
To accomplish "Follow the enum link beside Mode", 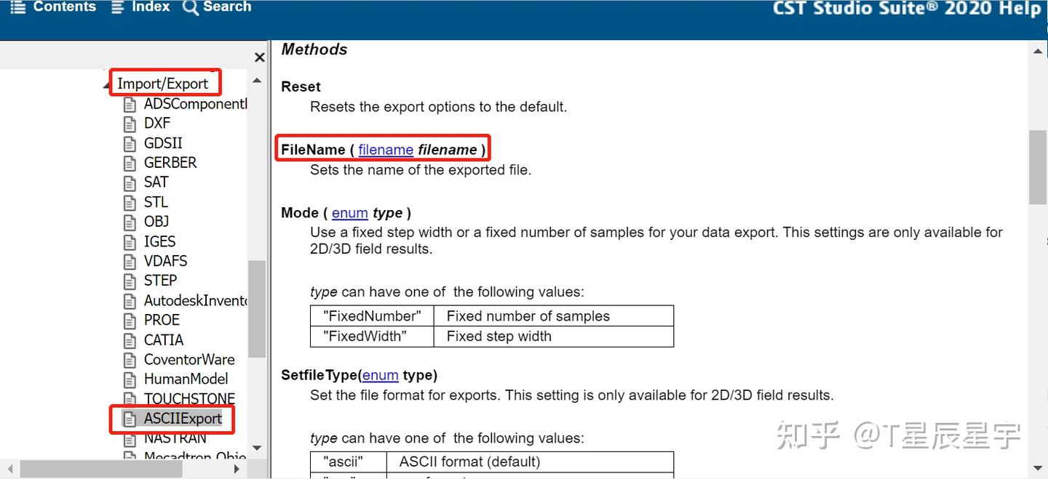I will (349, 213).
